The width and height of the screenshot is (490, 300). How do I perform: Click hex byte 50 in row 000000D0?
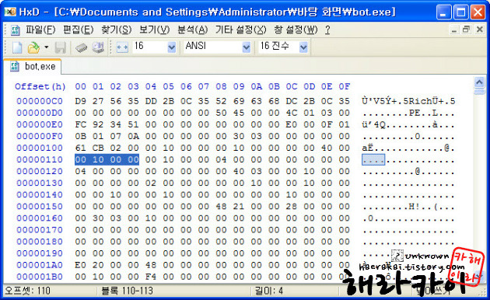[221, 113]
